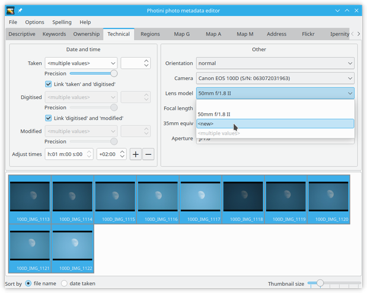
Task: Select sort by file name radio button
Action: click(28, 284)
